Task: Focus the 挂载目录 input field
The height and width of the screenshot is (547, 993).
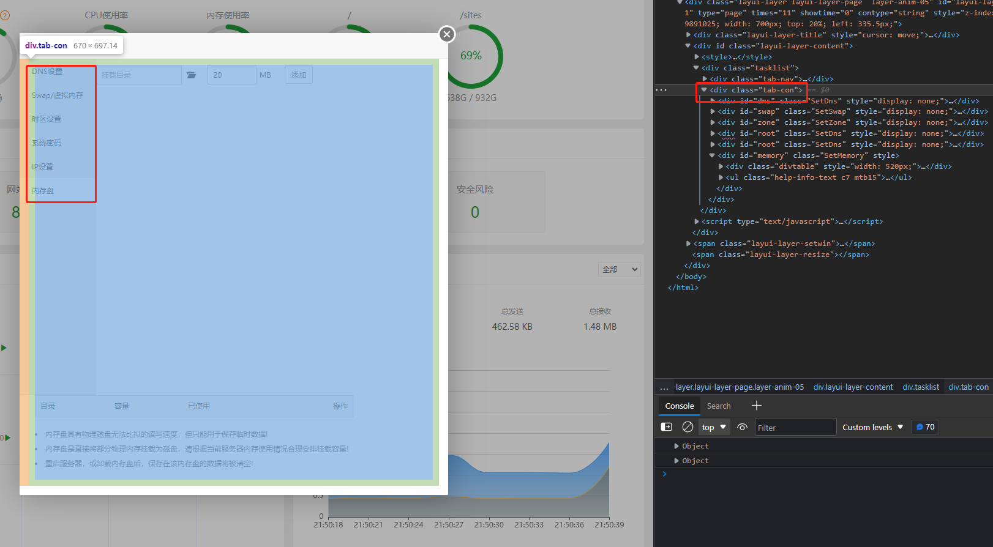Action: pos(139,75)
